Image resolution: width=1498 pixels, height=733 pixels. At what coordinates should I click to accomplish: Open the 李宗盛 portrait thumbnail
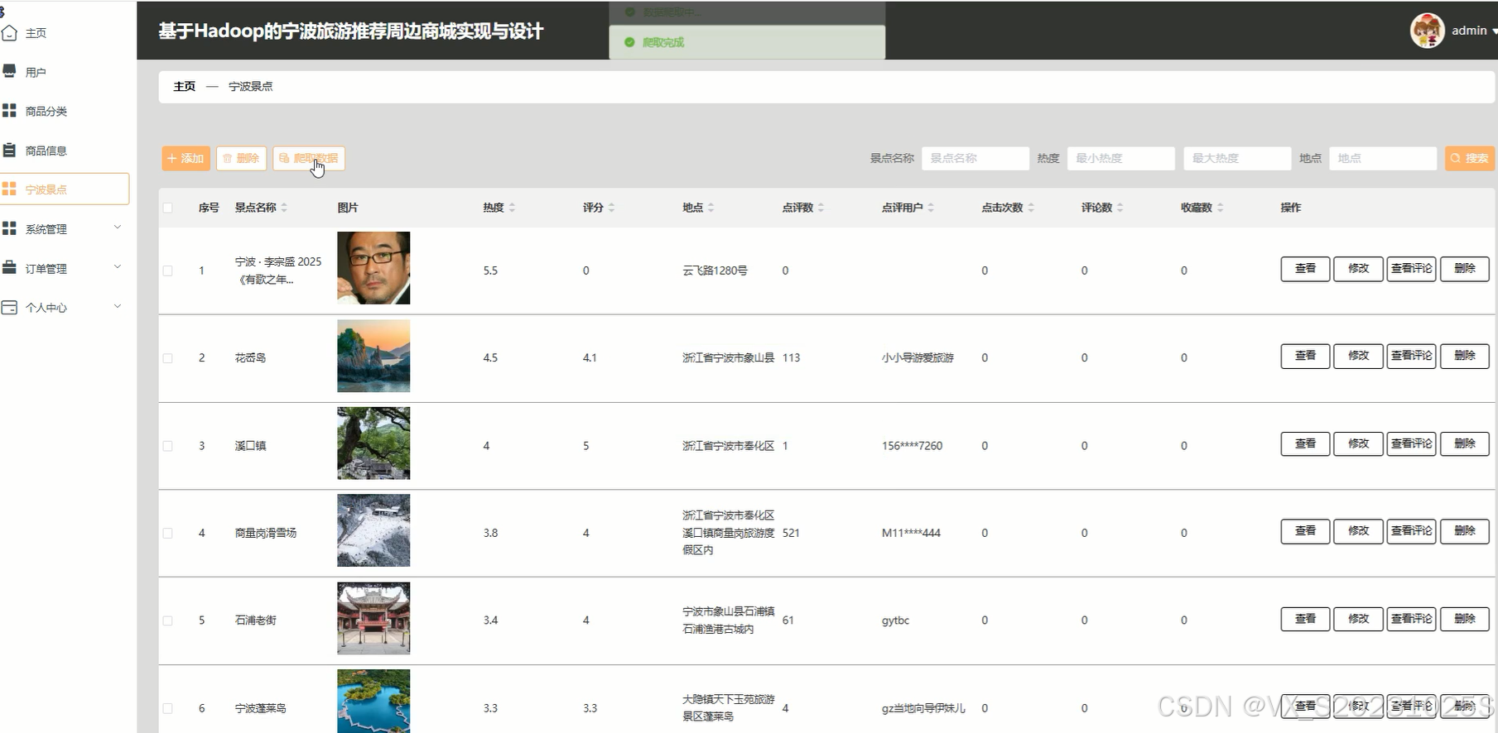373,268
